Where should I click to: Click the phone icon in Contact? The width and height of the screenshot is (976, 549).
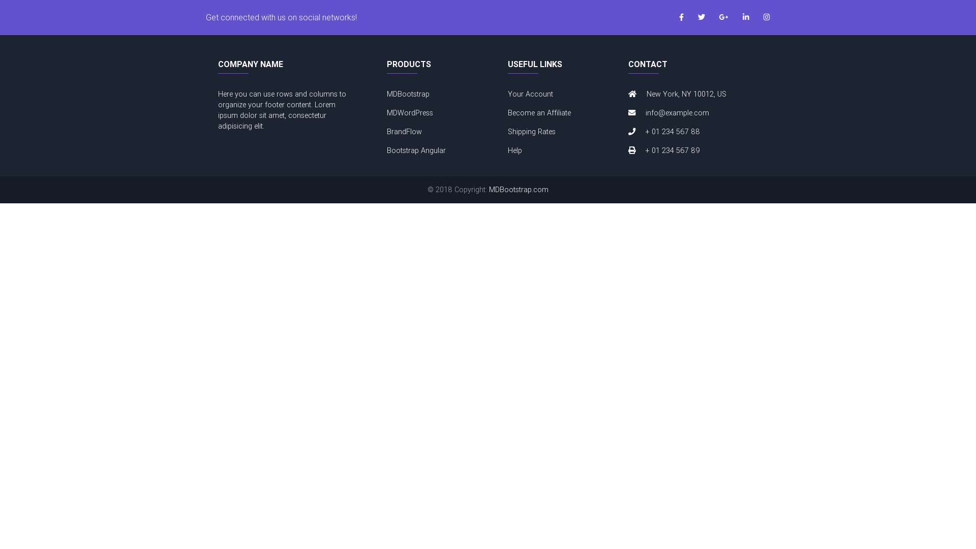[x=632, y=132]
